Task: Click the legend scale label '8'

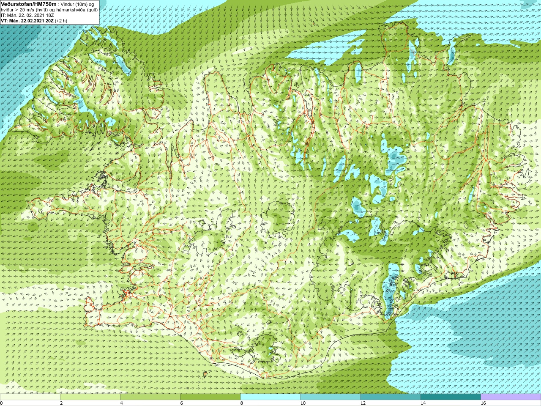Action: click(x=241, y=403)
